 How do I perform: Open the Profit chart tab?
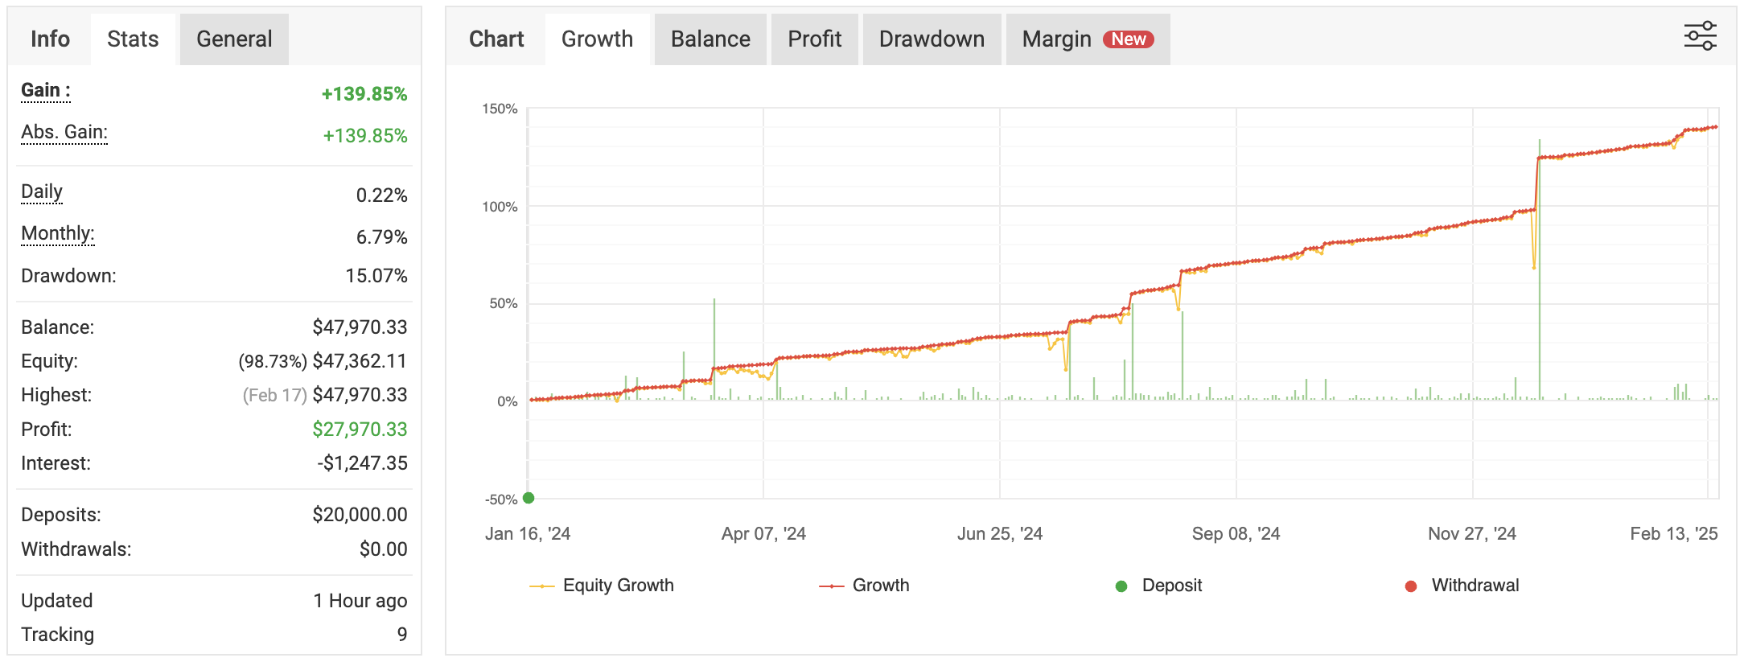tap(814, 39)
